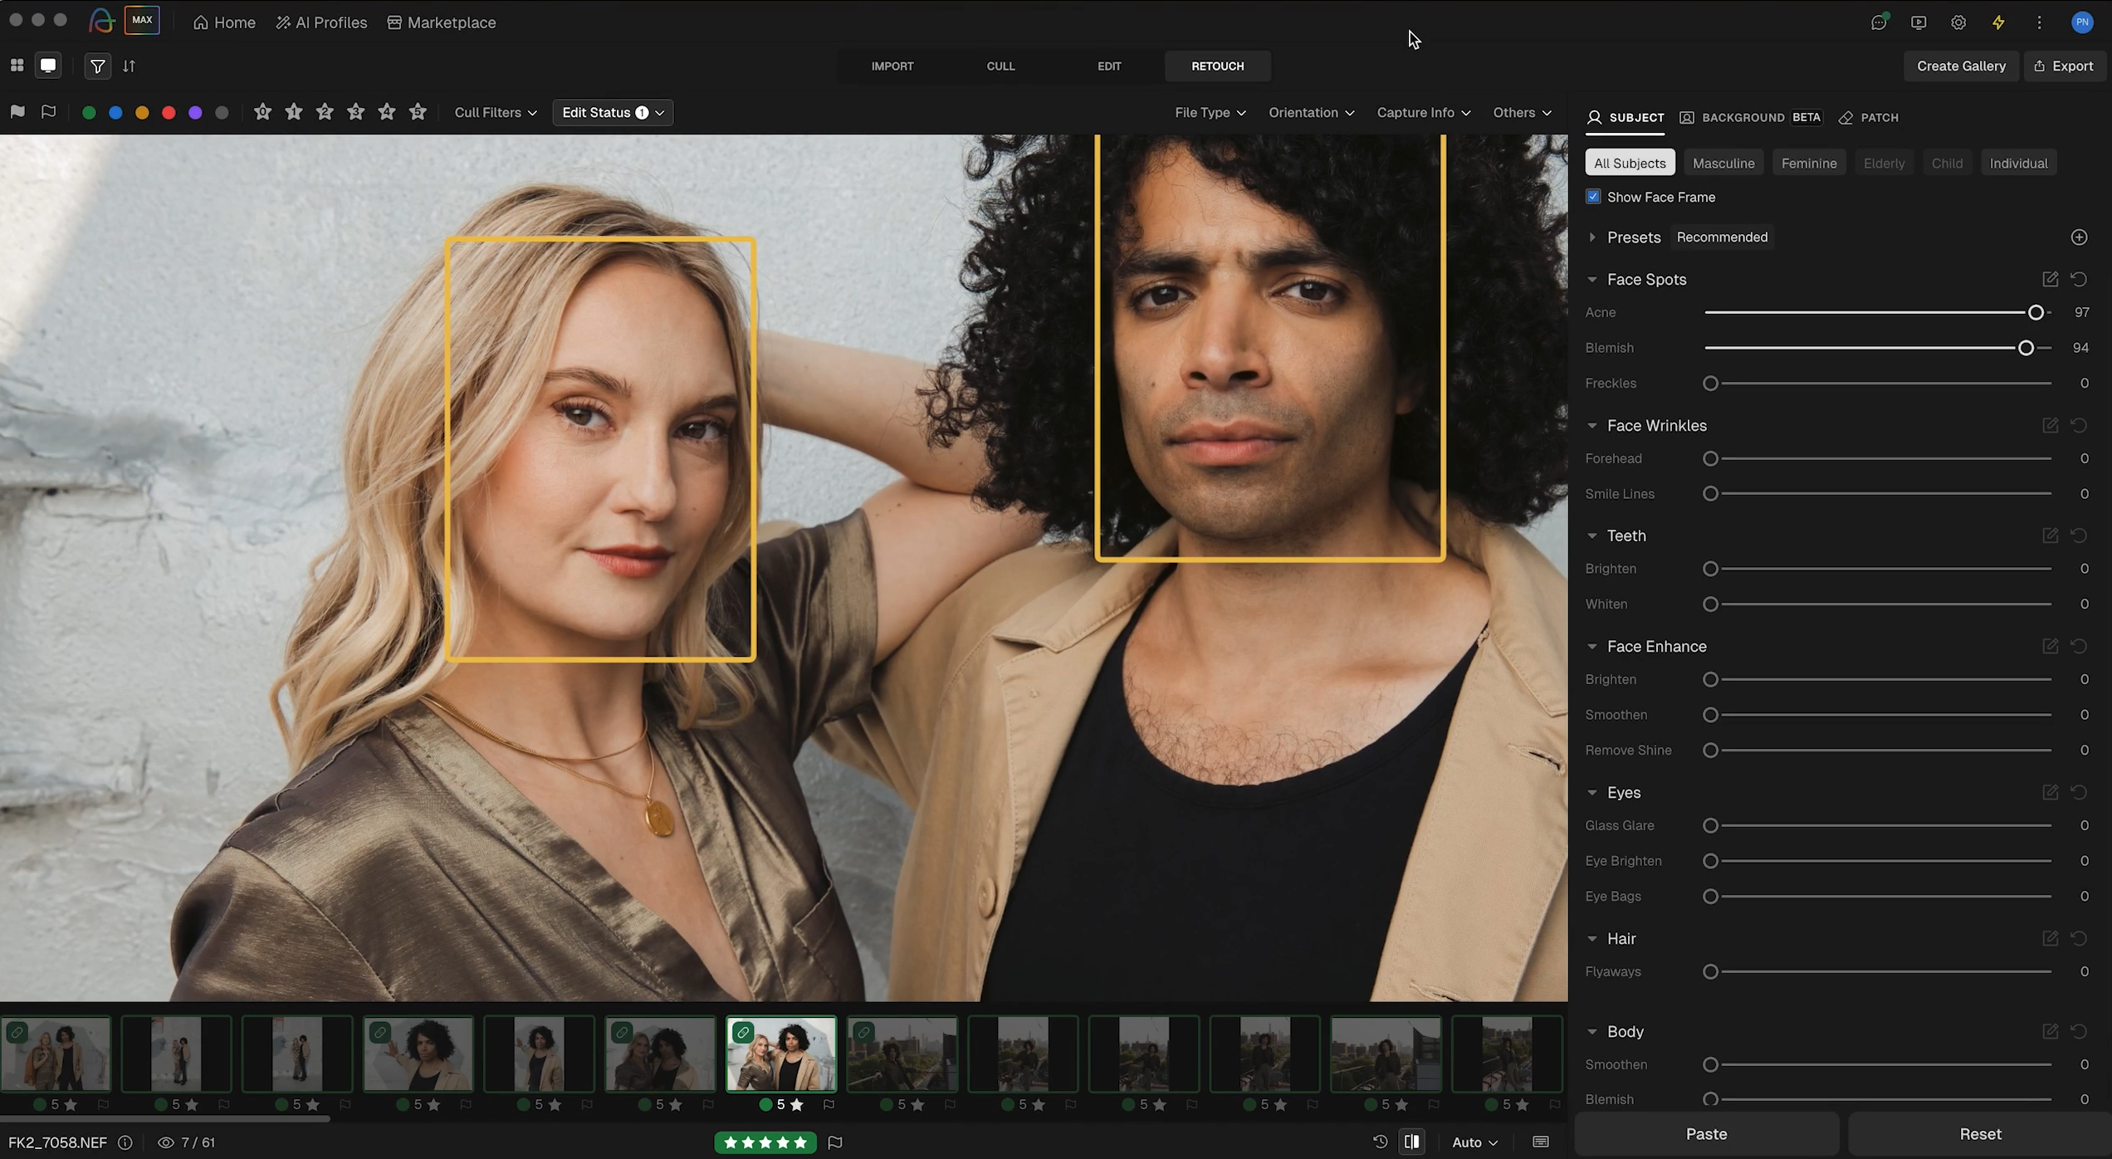Open the File Type dropdown

click(x=1210, y=112)
